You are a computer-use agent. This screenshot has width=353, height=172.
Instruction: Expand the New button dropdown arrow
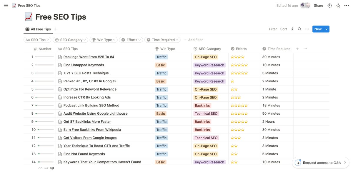click(326, 29)
